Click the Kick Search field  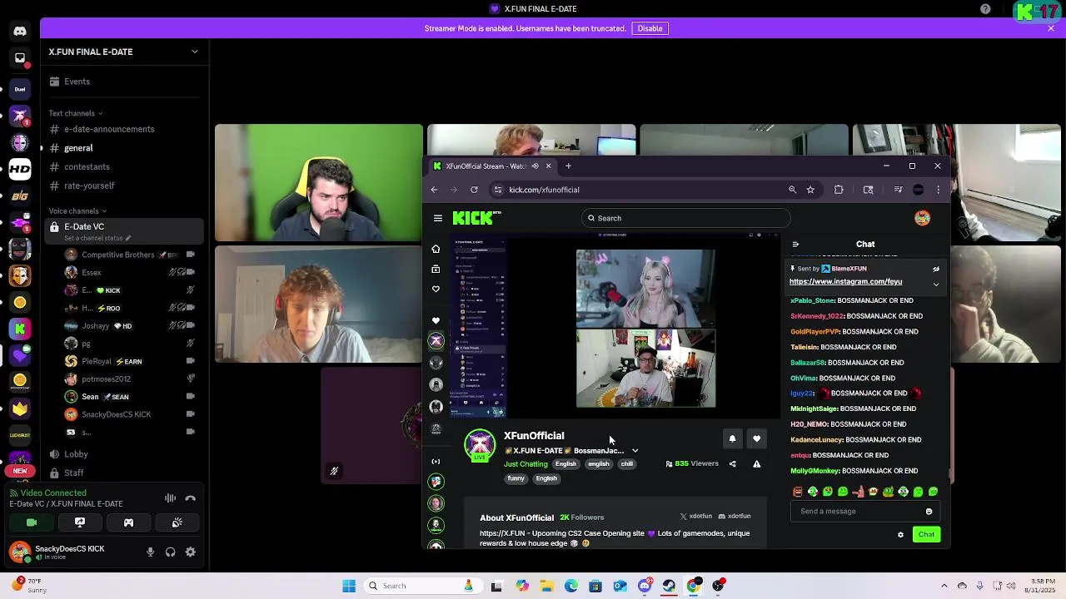pos(685,218)
